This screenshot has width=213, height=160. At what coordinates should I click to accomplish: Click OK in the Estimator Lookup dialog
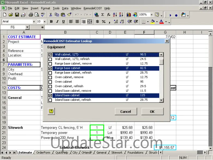tap(152, 112)
